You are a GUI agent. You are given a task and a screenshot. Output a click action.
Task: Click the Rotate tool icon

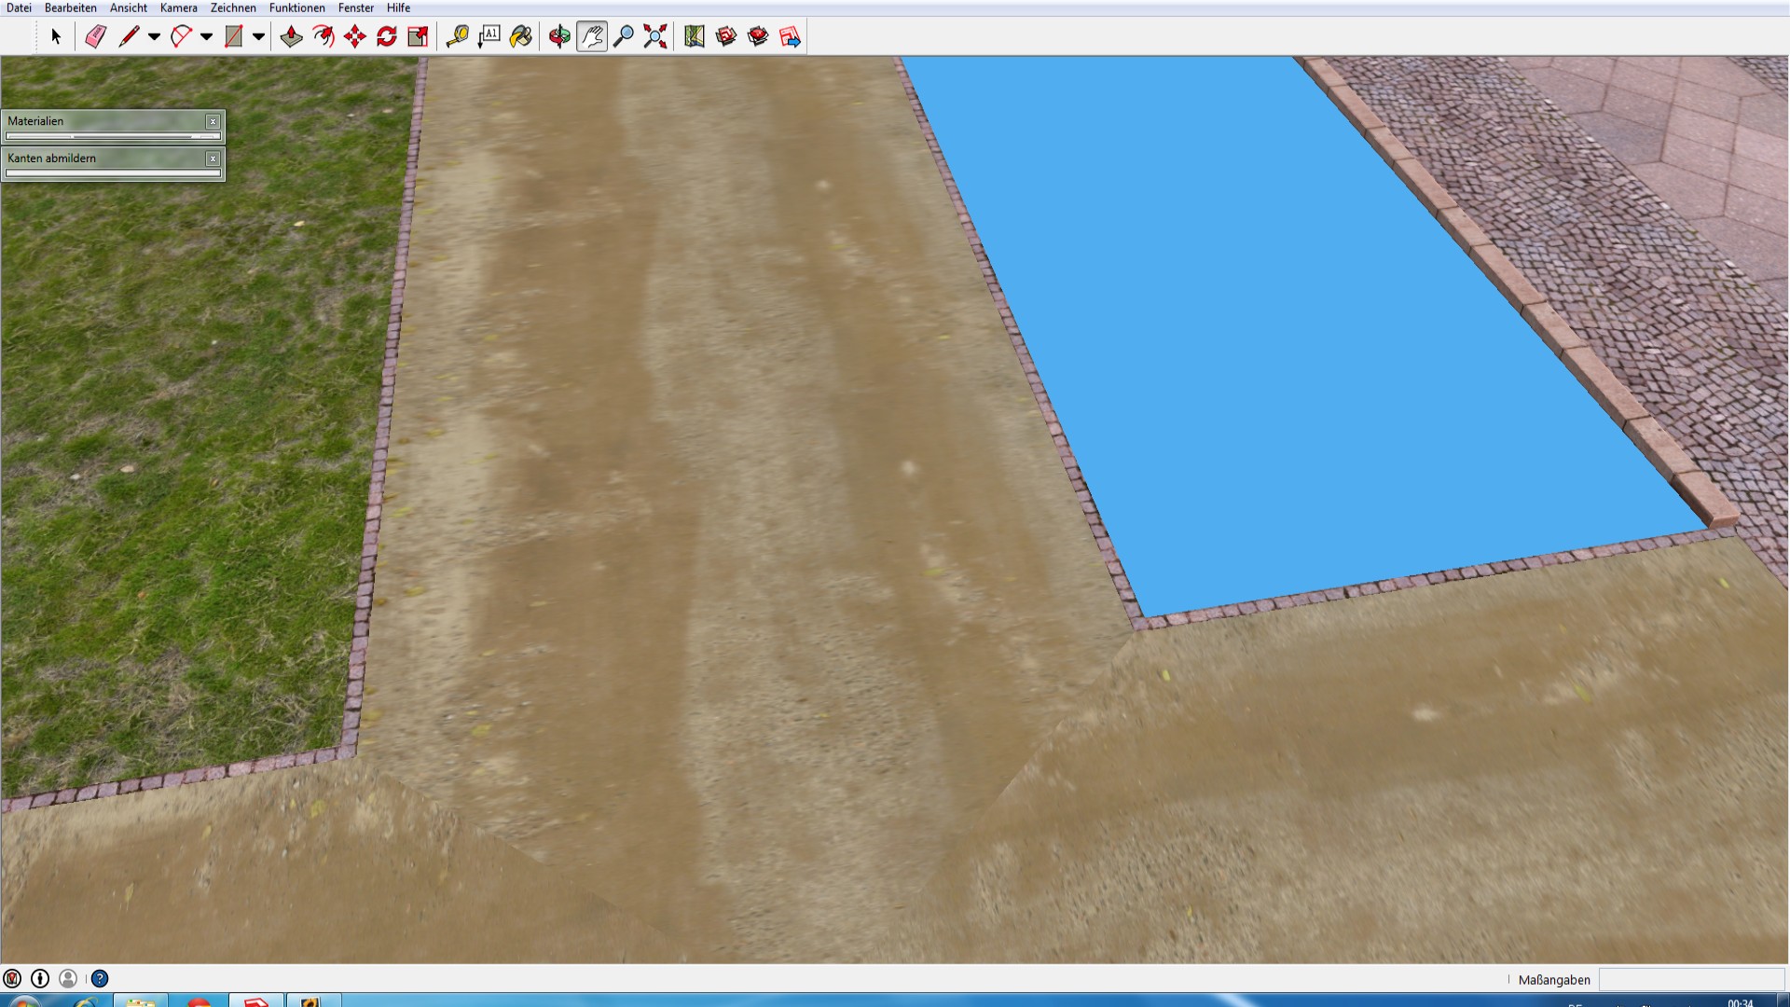[x=387, y=36]
